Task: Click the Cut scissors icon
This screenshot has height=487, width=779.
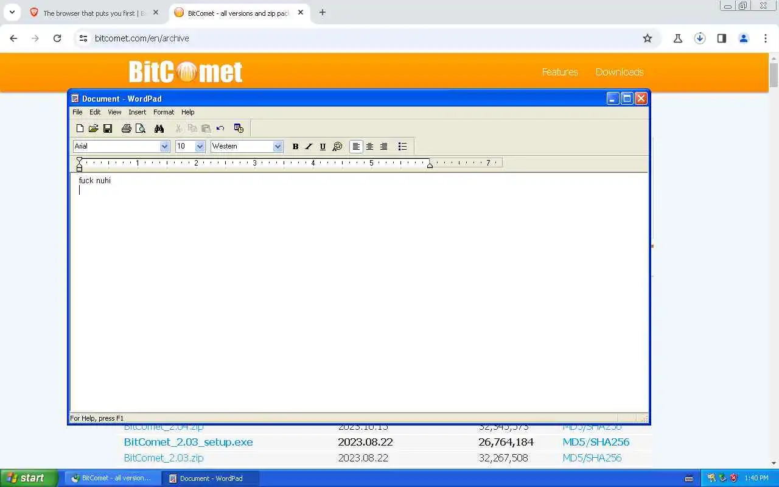Action: (x=178, y=128)
